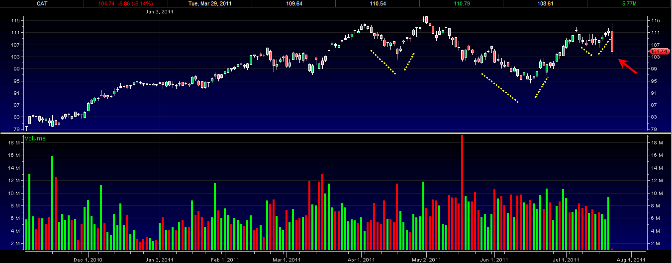Click 'Apr 1, 2011' on the date axis
672x263 pixels.
click(x=361, y=259)
